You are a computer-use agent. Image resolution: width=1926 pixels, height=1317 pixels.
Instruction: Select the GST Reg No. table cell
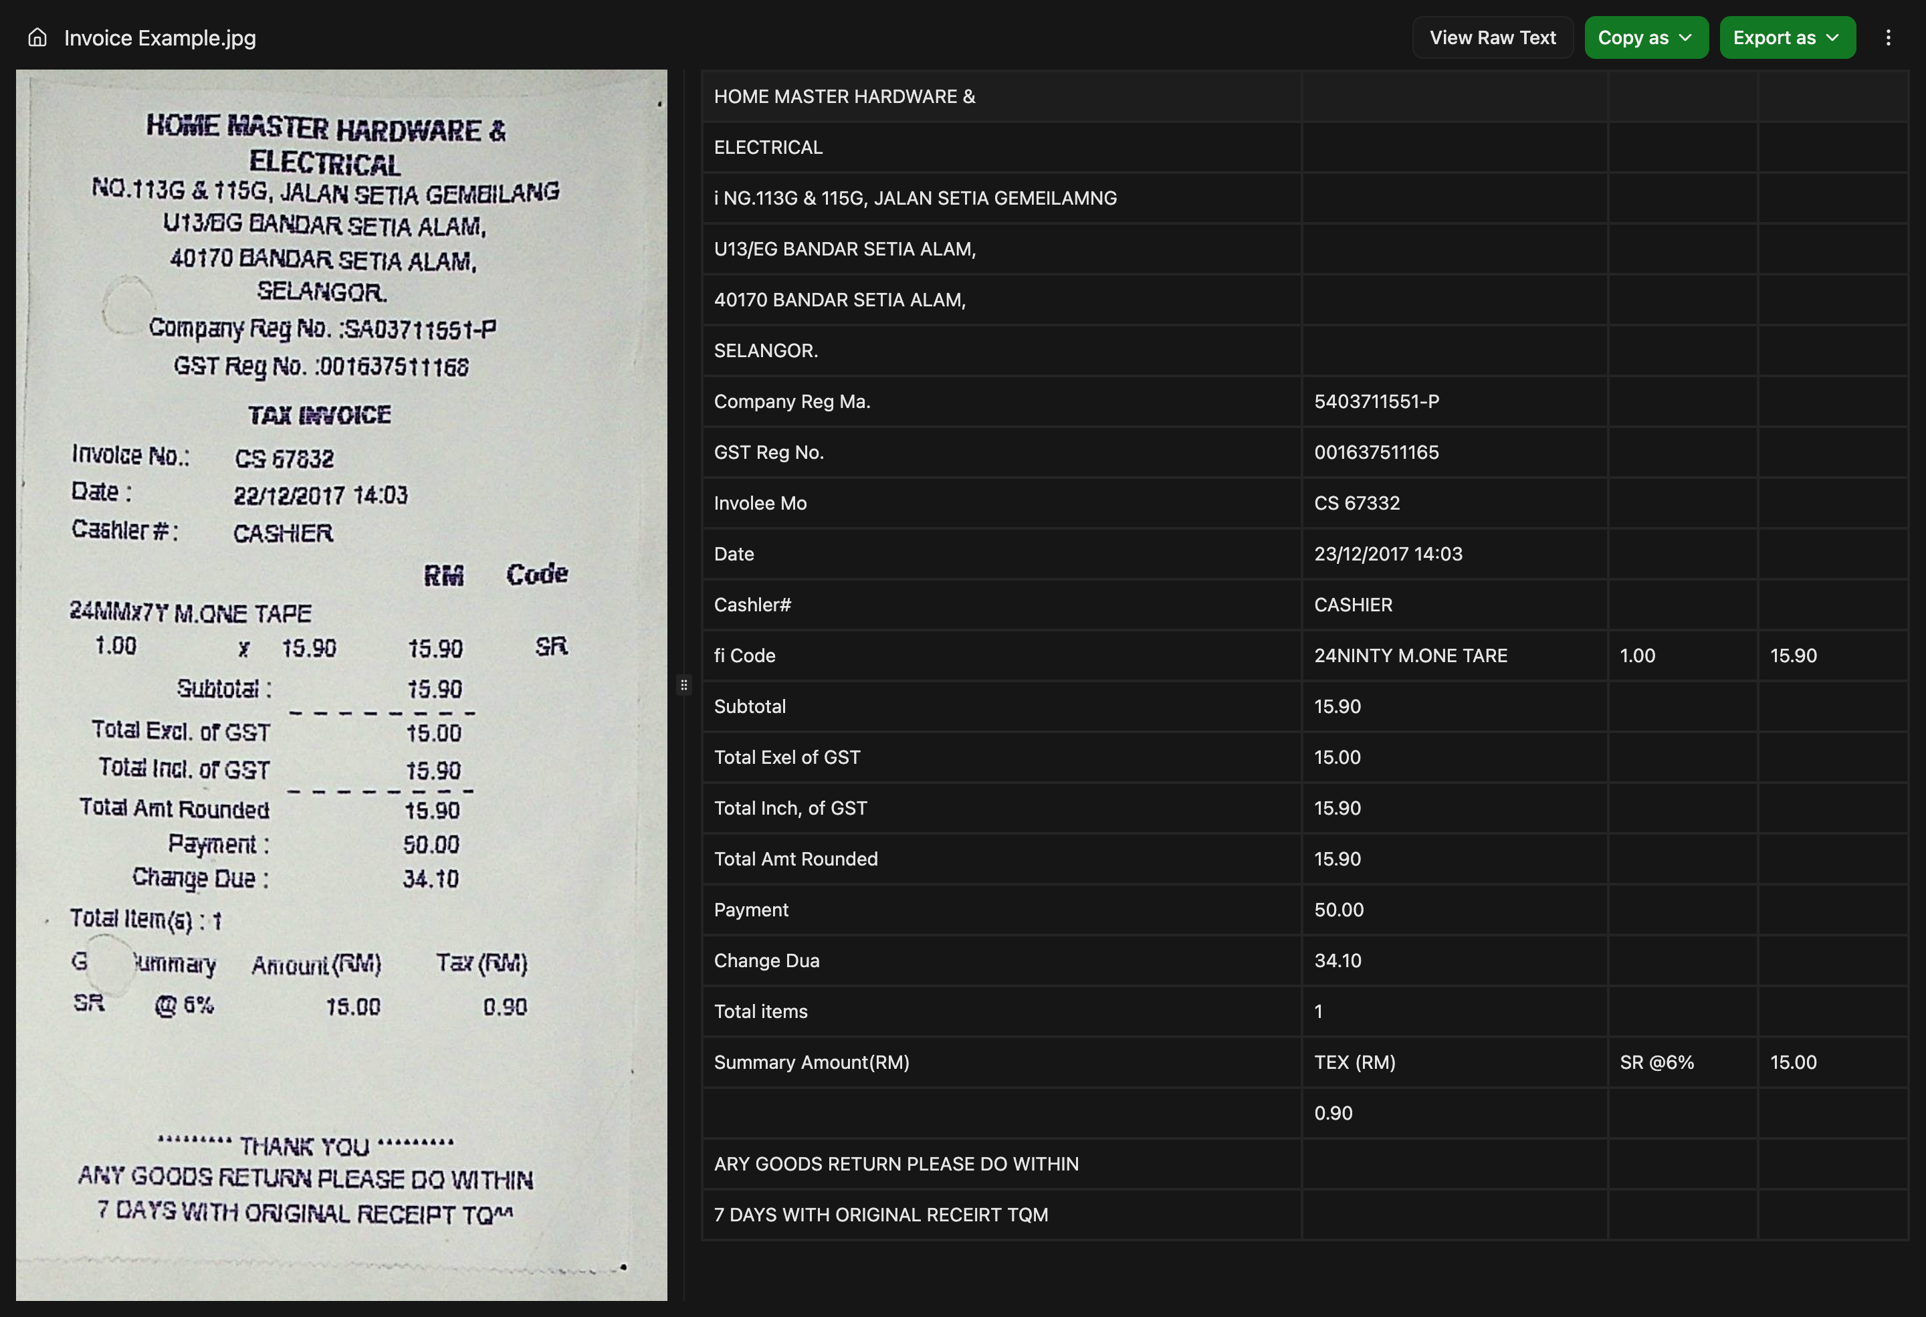(x=769, y=451)
